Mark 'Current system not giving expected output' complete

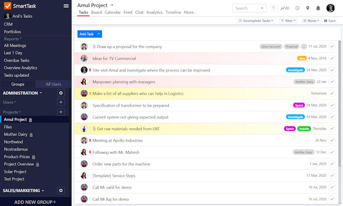pos(332,117)
